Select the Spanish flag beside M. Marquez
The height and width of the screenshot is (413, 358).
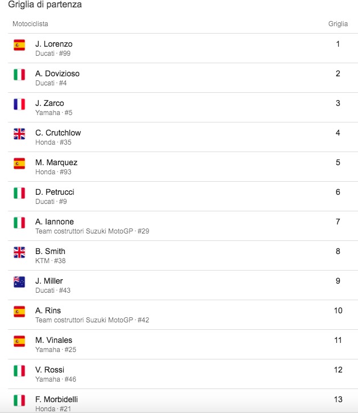[19, 163]
